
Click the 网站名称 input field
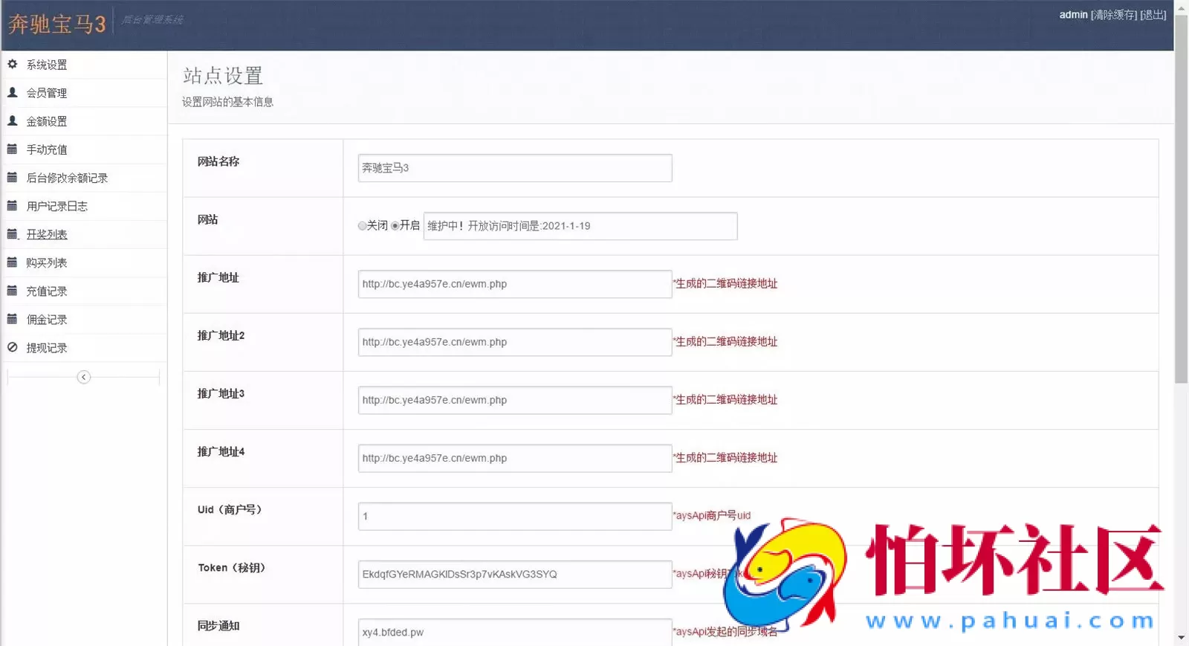tap(514, 168)
